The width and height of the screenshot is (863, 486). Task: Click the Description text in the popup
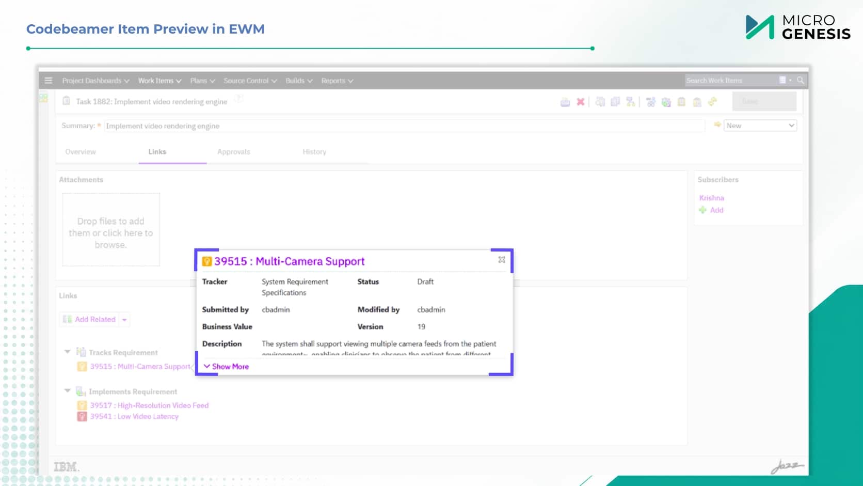pyautogui.click(x=379, y=348)
